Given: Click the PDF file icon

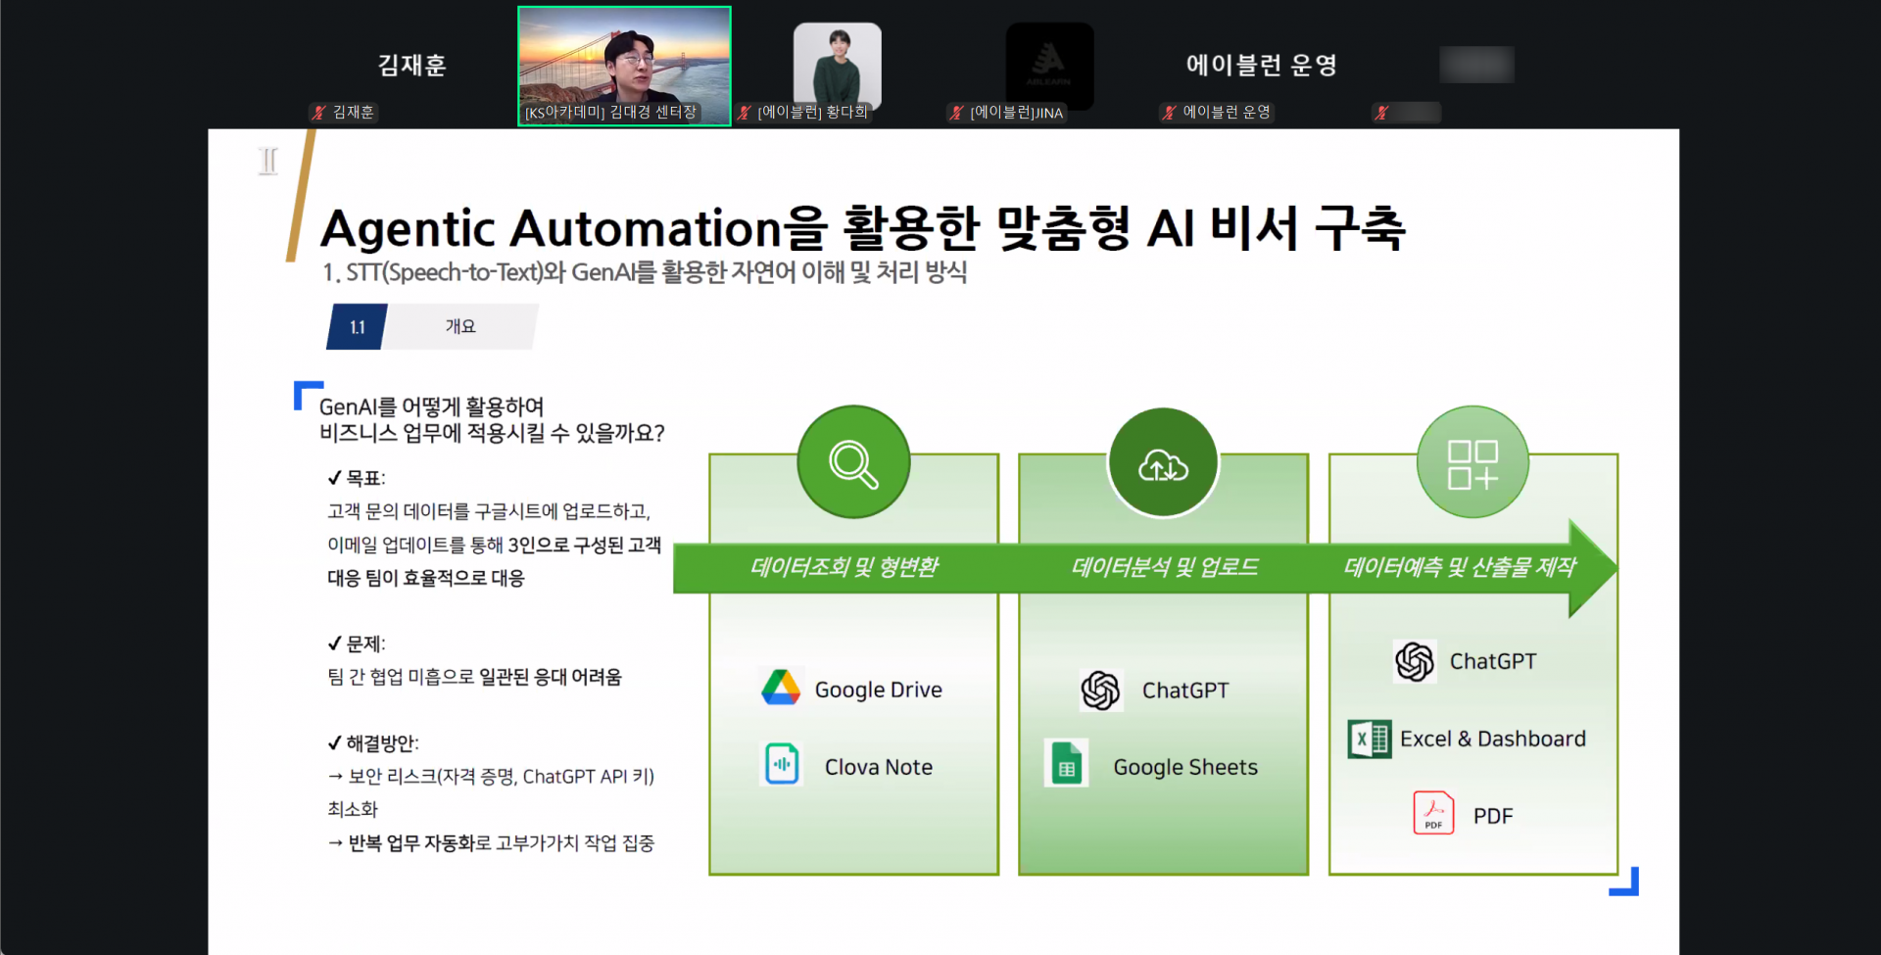Looking at the screenshot, I should pos(1433,813).
